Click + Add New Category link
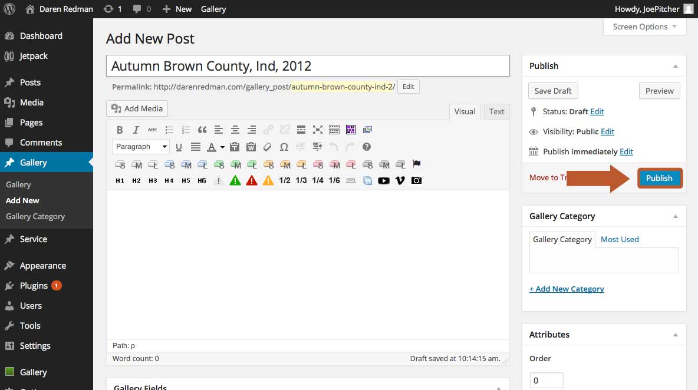The image size is (698, 390). pos(567,289)
